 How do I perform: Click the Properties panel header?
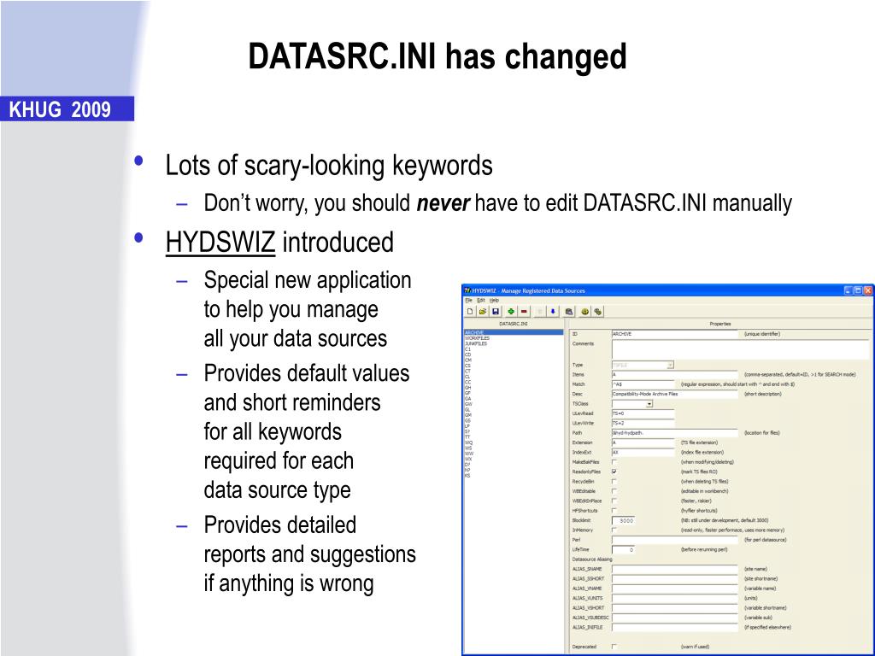719,324
